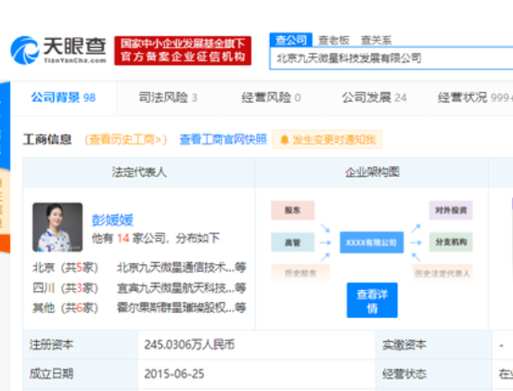Open the red official credit agency banner

183,51
